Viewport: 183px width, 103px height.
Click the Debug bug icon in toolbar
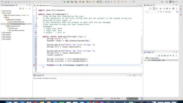[65, 2]
